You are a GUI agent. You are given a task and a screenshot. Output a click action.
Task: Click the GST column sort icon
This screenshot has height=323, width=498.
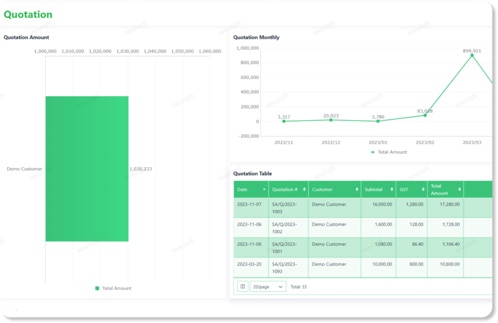tap(423, 189)
